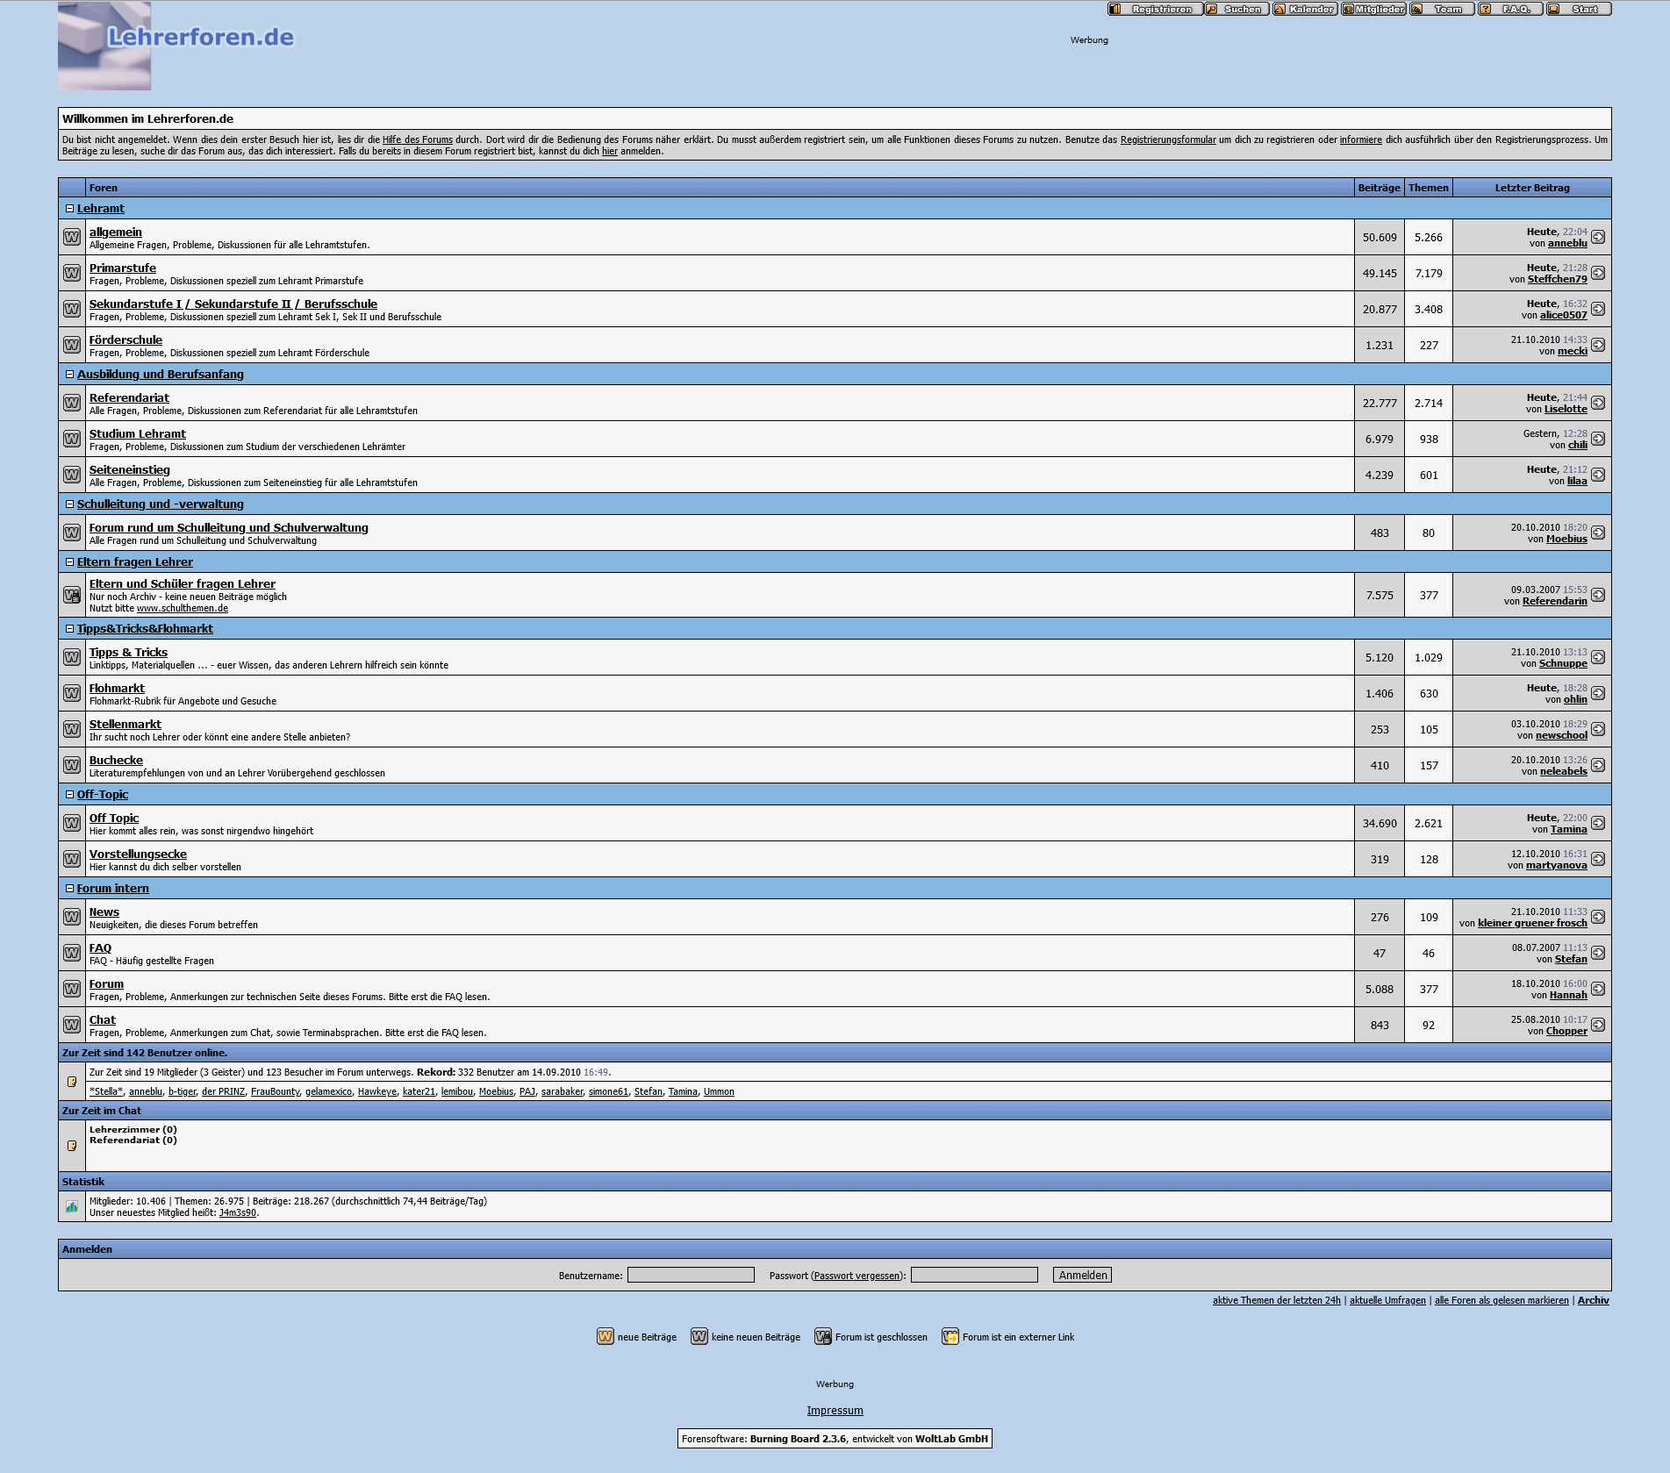The height and width of the screenshot is (1473, 1670).
Task: Open the Passwort vergessen link
Action: (857, 1276)
